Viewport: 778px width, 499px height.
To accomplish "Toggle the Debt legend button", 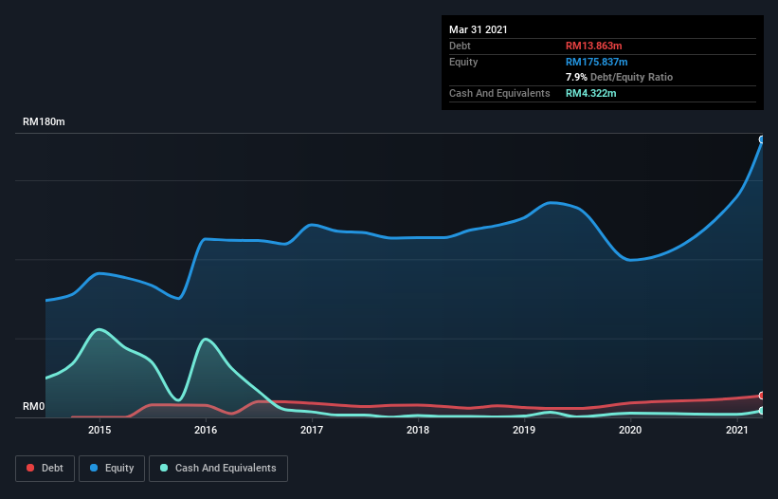I will click(x=45, y=469).
